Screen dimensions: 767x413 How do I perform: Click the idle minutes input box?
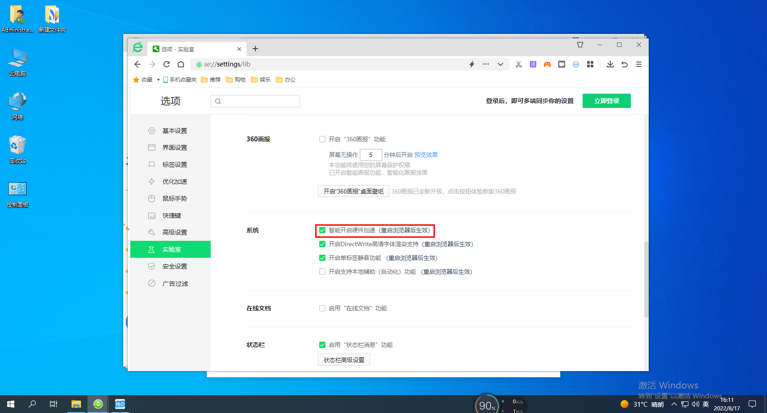coord(371,155)
